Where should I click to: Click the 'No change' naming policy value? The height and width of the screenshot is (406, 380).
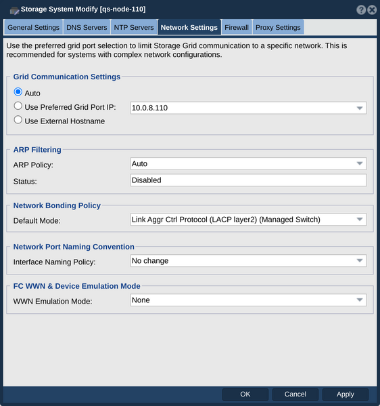tap(150, 261)
